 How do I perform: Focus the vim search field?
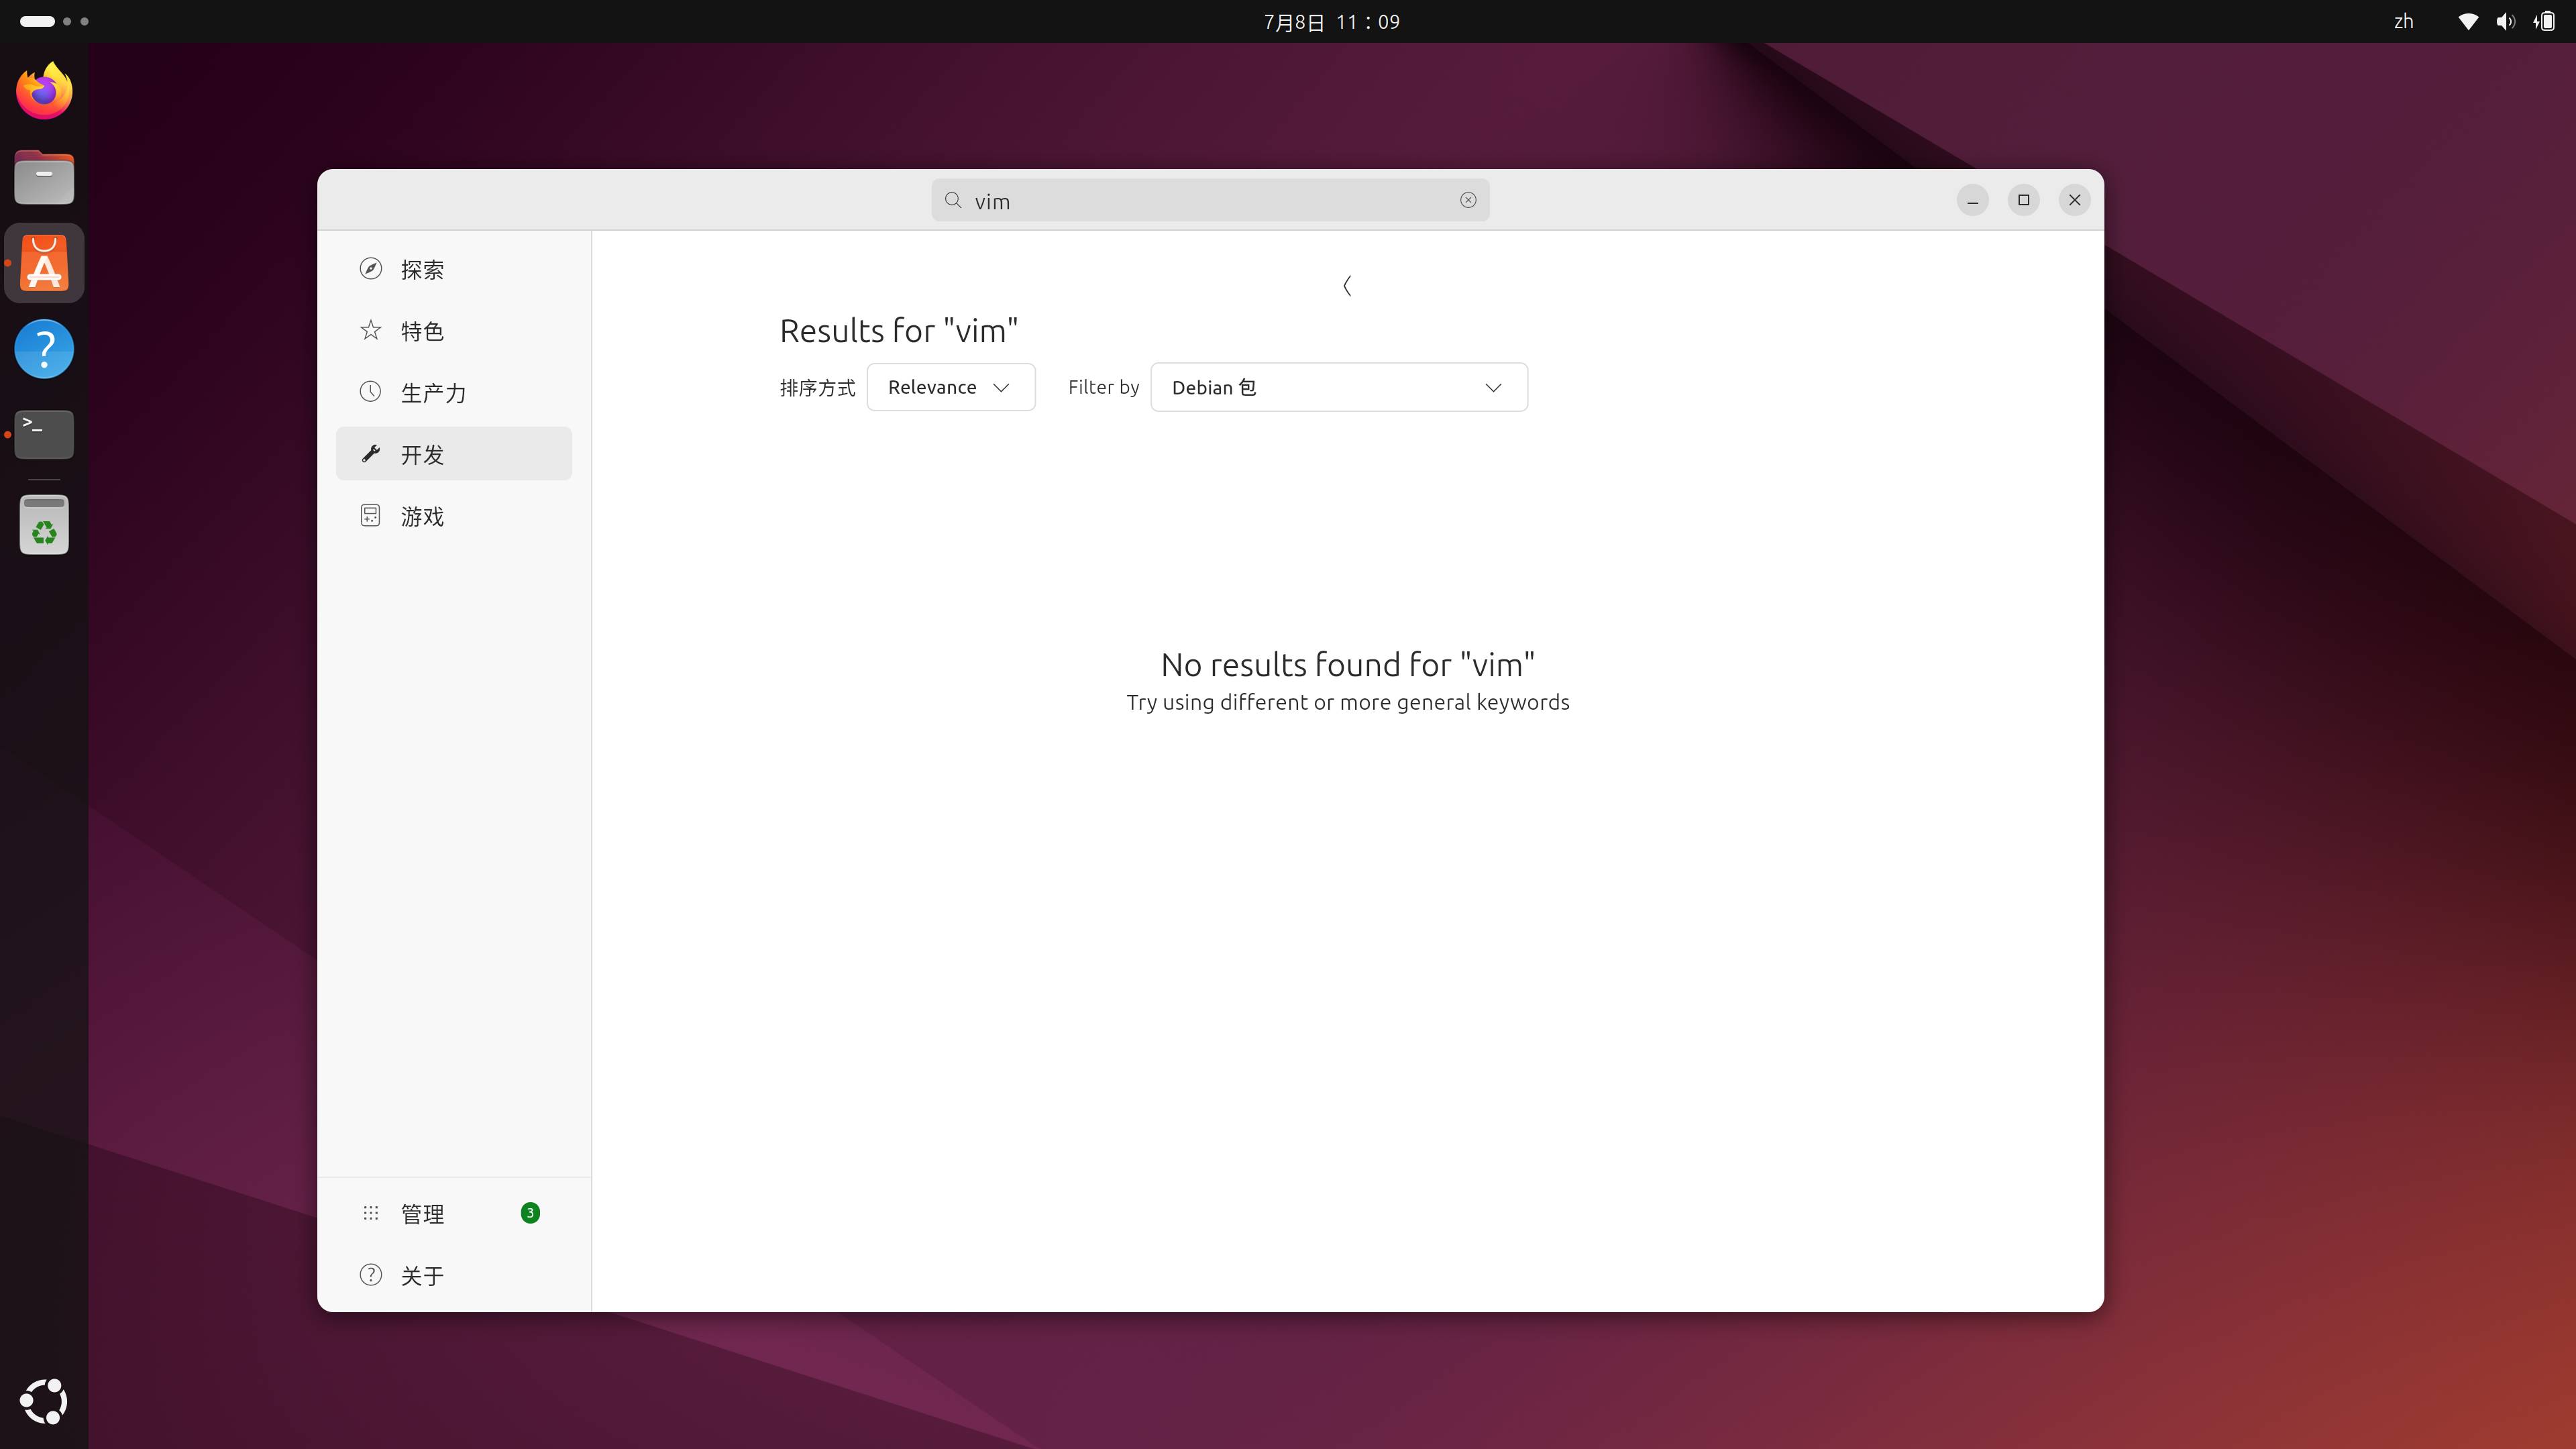tap(1210, 200)
